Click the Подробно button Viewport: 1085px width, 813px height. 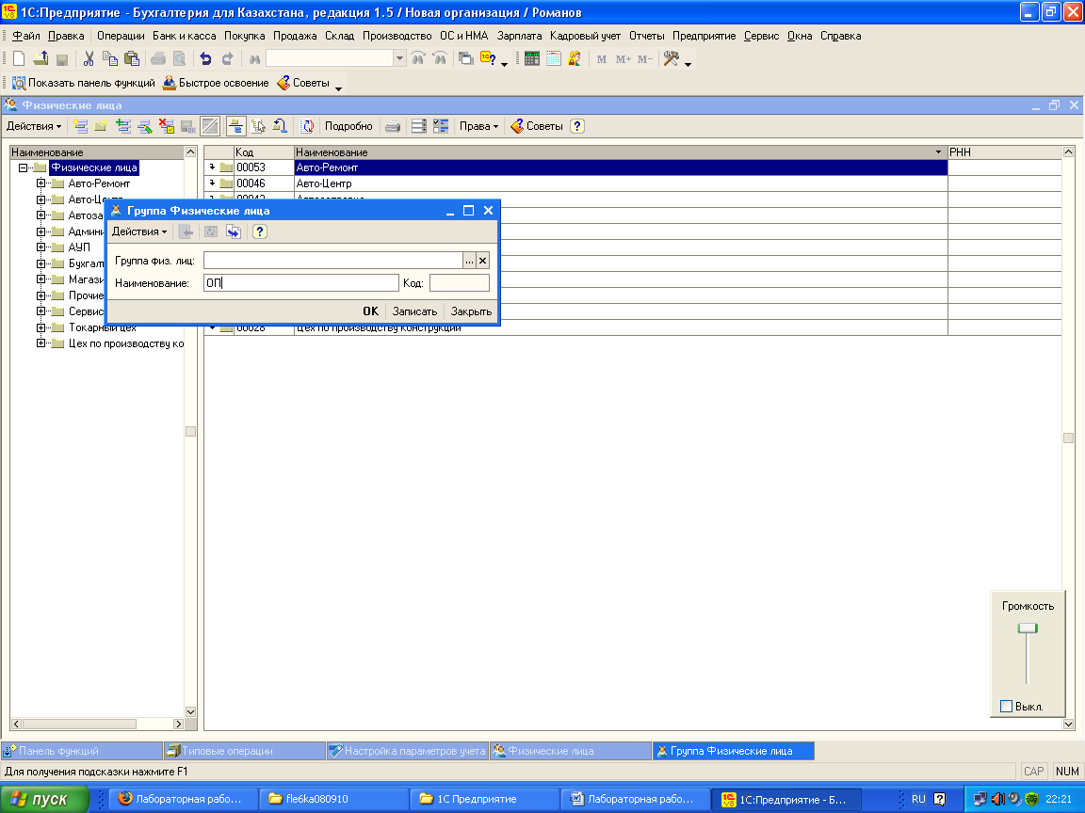(348, 126)
